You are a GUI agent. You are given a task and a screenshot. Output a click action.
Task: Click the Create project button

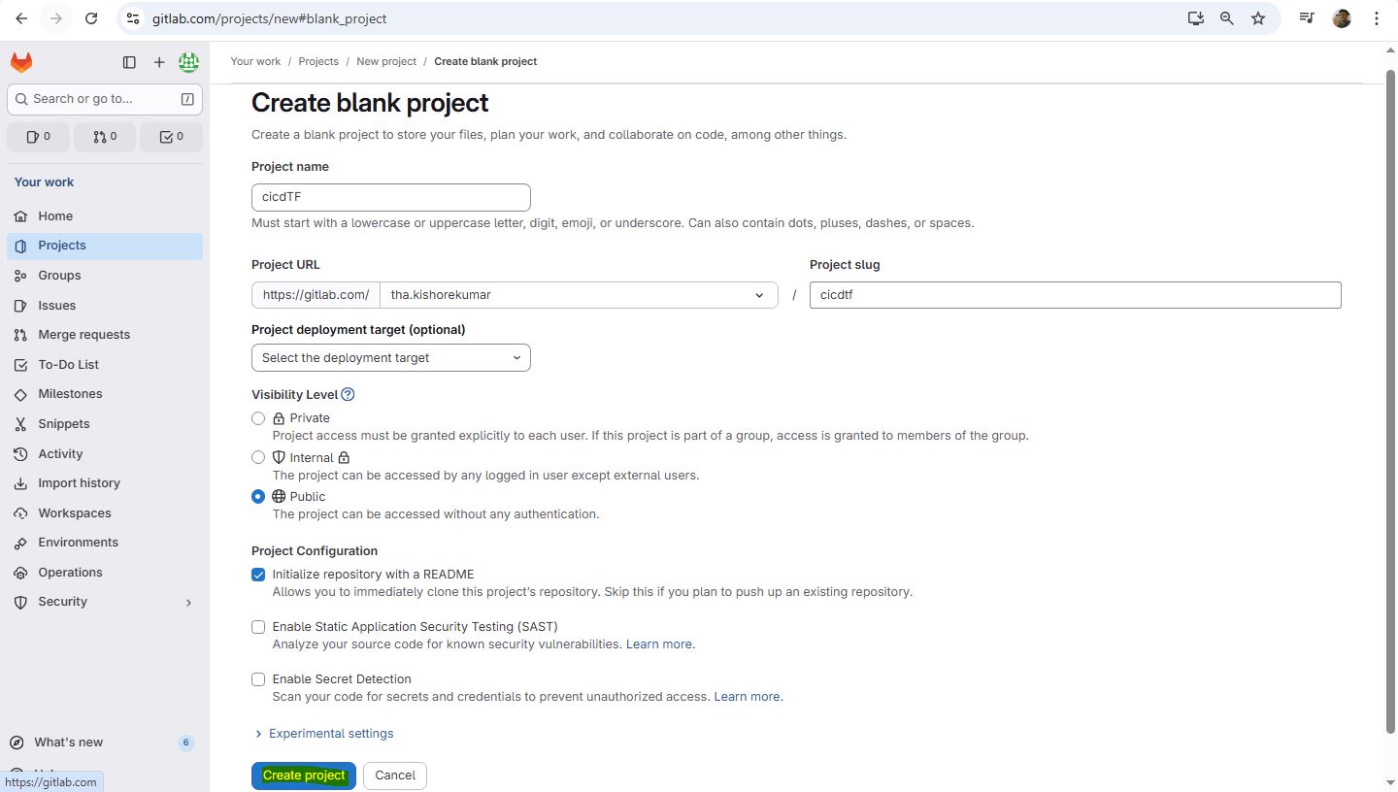pyautogui.click(x=303, y=775)
